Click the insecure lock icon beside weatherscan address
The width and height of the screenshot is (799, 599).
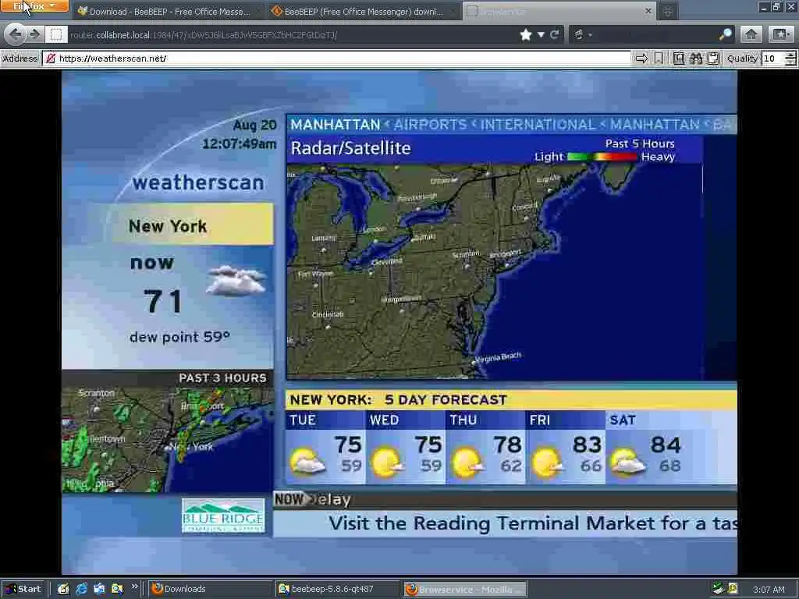click(51, 58)
